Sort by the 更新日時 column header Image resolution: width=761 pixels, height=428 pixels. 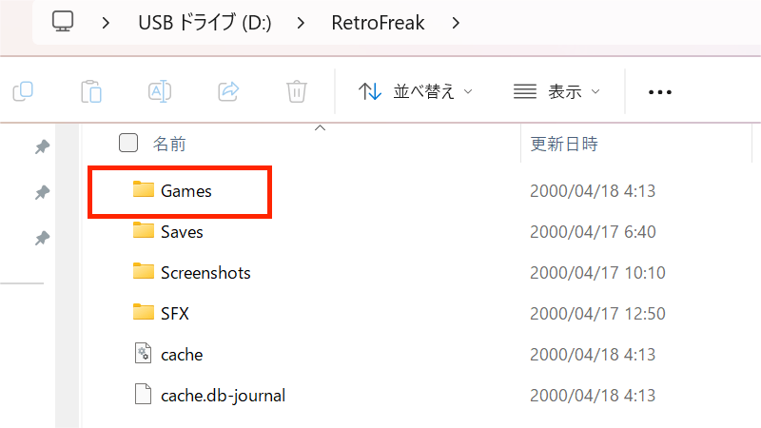563,145
